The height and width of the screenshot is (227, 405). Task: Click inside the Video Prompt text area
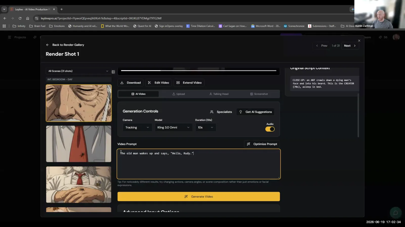(x=199, y=164)
